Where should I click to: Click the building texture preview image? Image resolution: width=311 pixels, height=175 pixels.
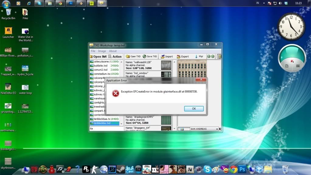coord(192,69)
